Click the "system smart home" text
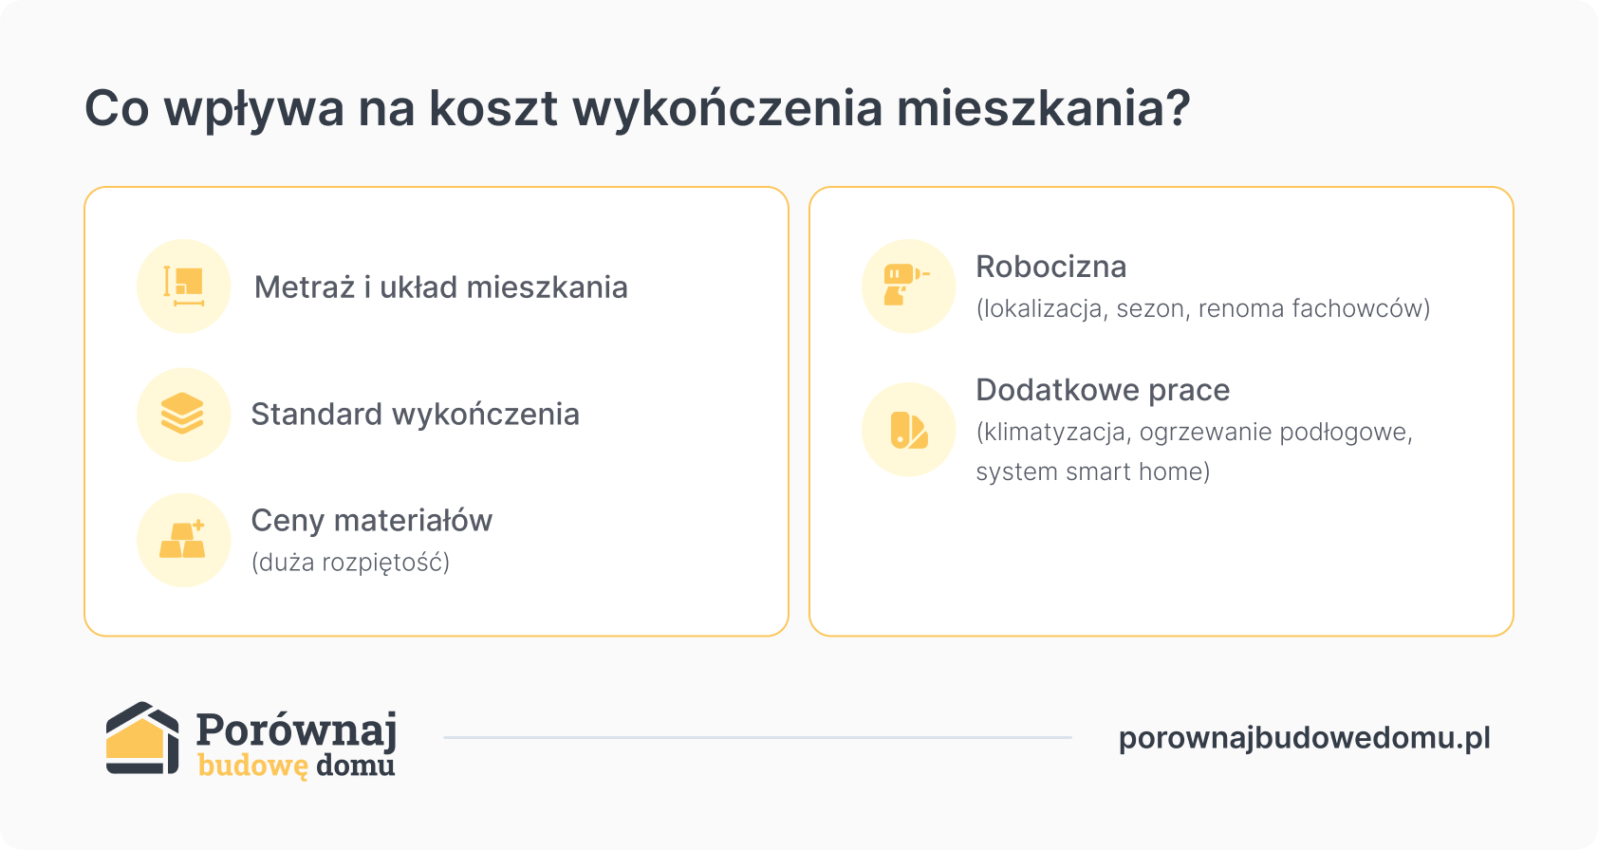1598x850 pixels. pos(1092,471)
